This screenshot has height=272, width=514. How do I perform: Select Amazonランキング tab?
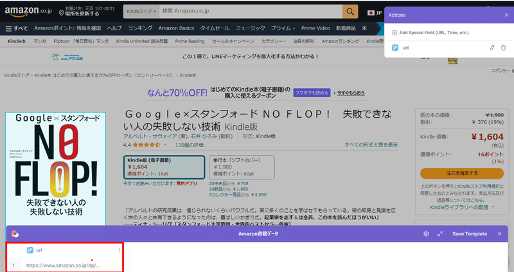click(x=341, y=41)
